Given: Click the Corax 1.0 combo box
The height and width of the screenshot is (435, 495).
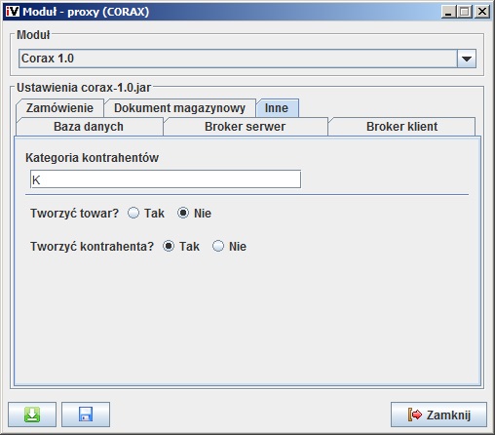Looking at the screenshot, I should (x=247, y=59).
